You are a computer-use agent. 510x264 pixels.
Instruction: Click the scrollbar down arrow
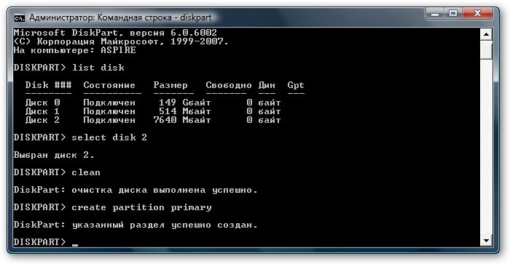click(x=486, y=241)
